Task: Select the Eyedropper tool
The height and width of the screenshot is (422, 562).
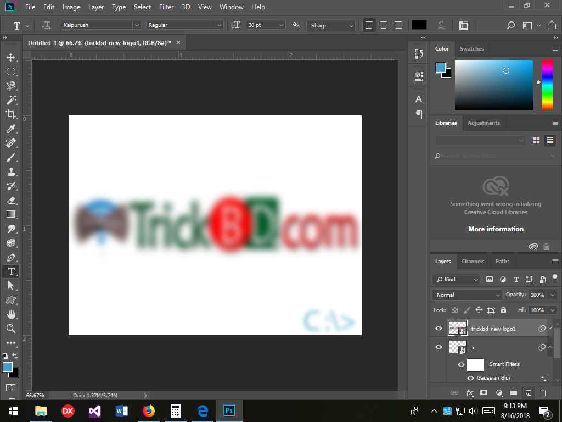Action: tap(11, 129)
